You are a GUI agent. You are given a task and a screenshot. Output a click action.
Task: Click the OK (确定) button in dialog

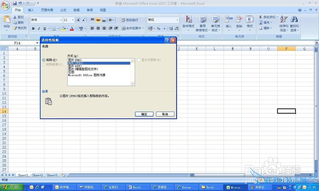tap(144, 114)
